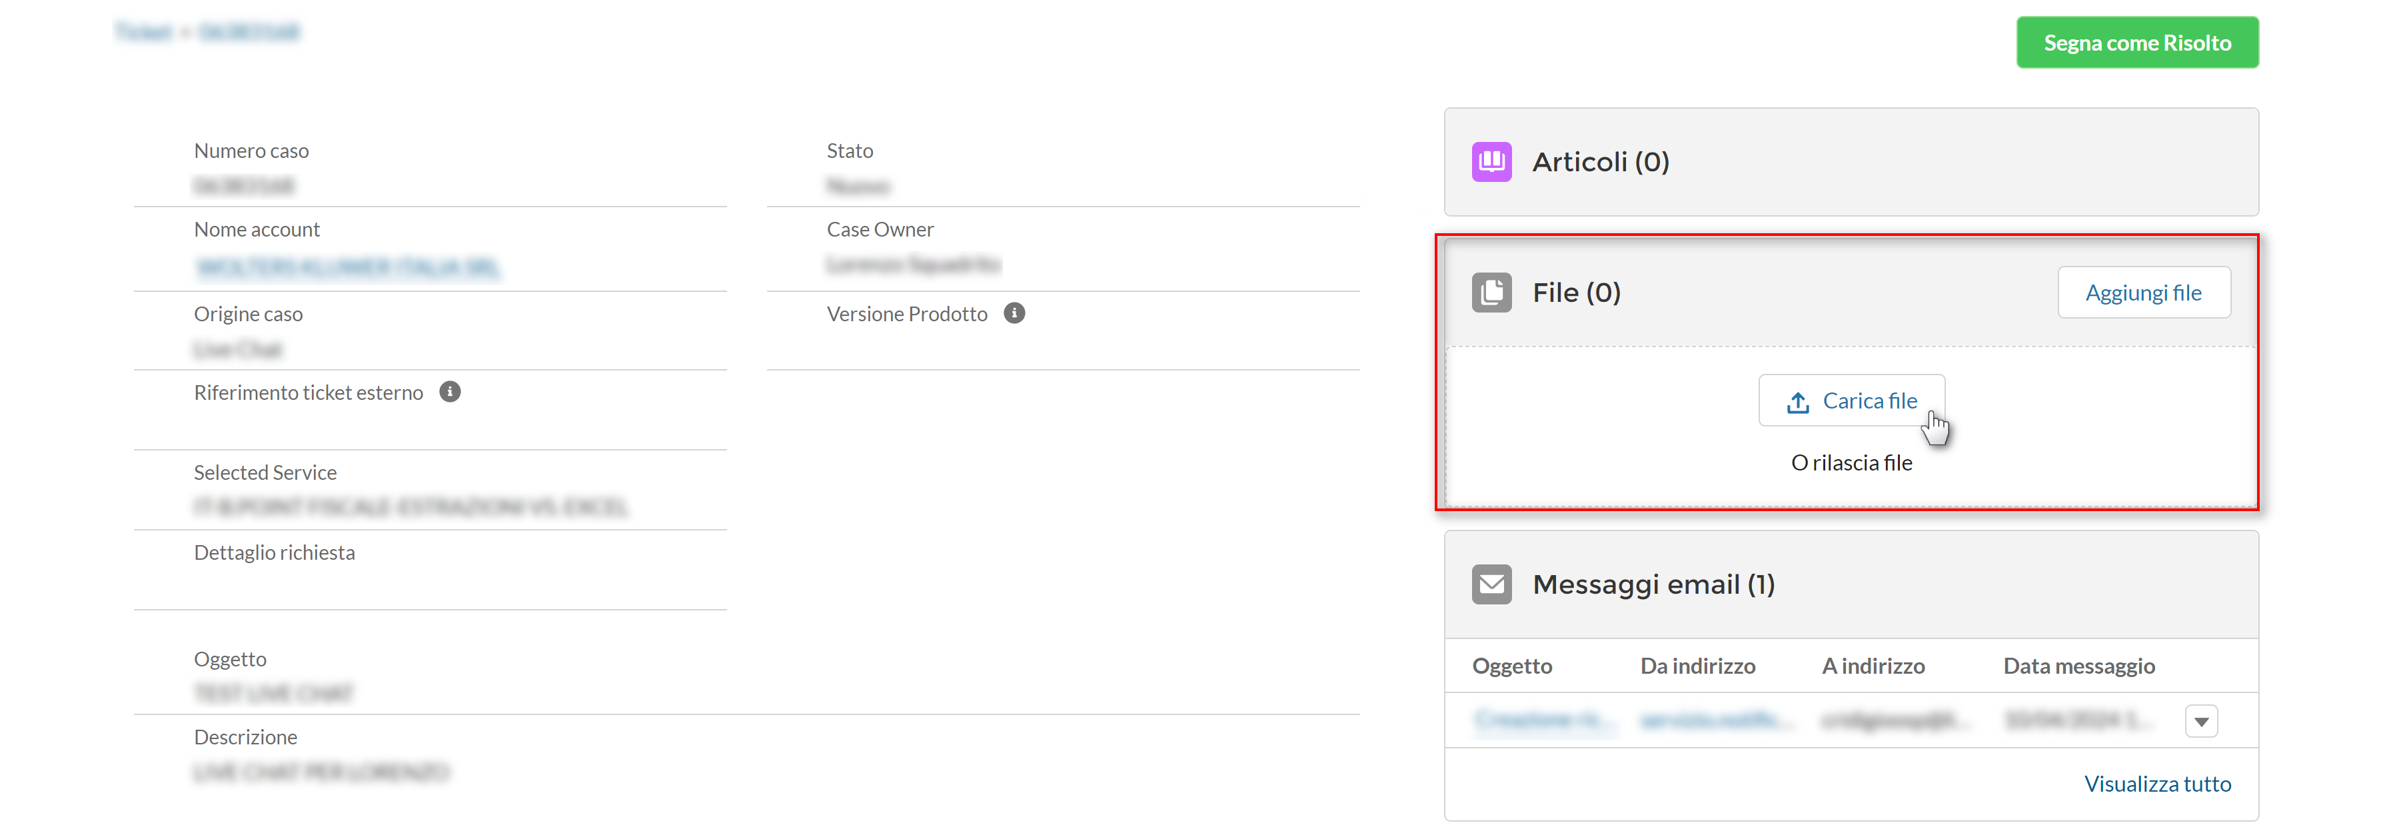Click the Messaggi email envelope icon
This screenshot has width=2393, height=827.
pos(1491,584)
